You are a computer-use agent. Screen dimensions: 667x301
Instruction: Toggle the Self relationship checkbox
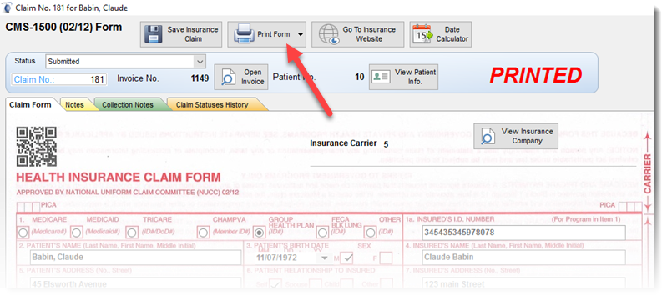click(276, 284)
